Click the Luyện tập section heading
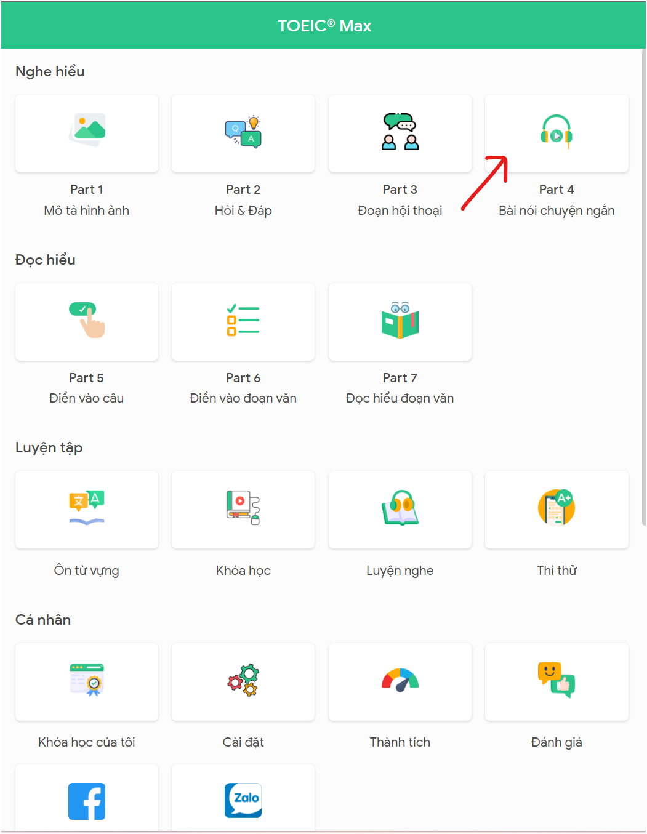 coord(49,447)
